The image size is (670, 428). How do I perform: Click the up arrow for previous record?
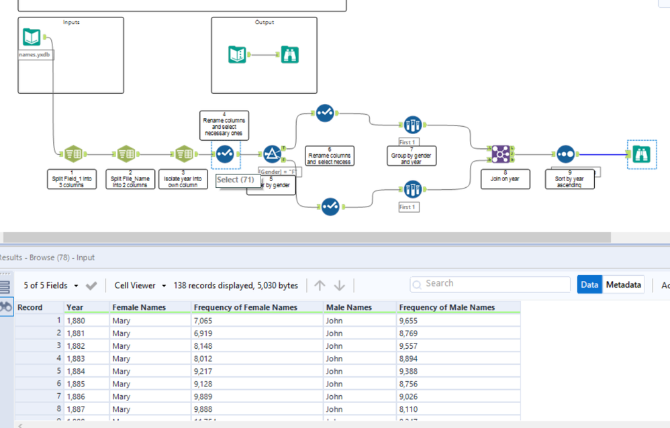[x=320, y=285]
